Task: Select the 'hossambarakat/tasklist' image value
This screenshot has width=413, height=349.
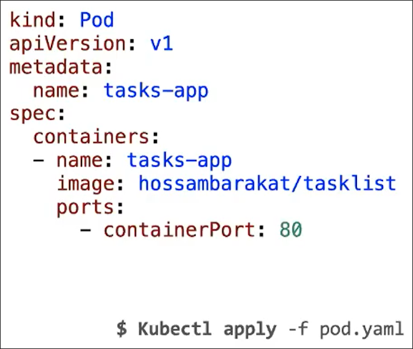Action: 267,184
